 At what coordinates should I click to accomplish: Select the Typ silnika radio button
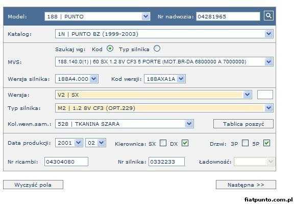(157, 49)
